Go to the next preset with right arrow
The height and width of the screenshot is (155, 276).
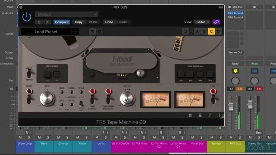pyautogui.click(x=47, y=22)
